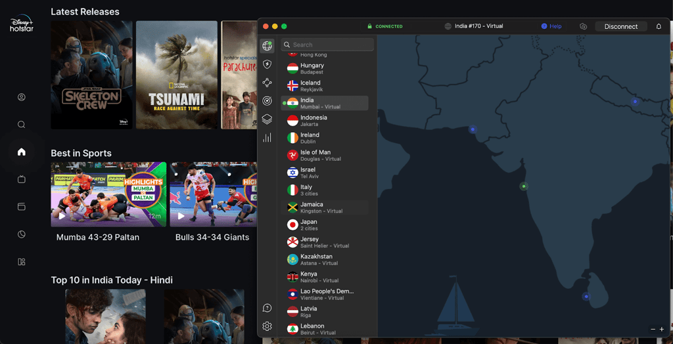Select Jersey Saint Helier server
Screen dimensions: 673x344
click(325, 242)
